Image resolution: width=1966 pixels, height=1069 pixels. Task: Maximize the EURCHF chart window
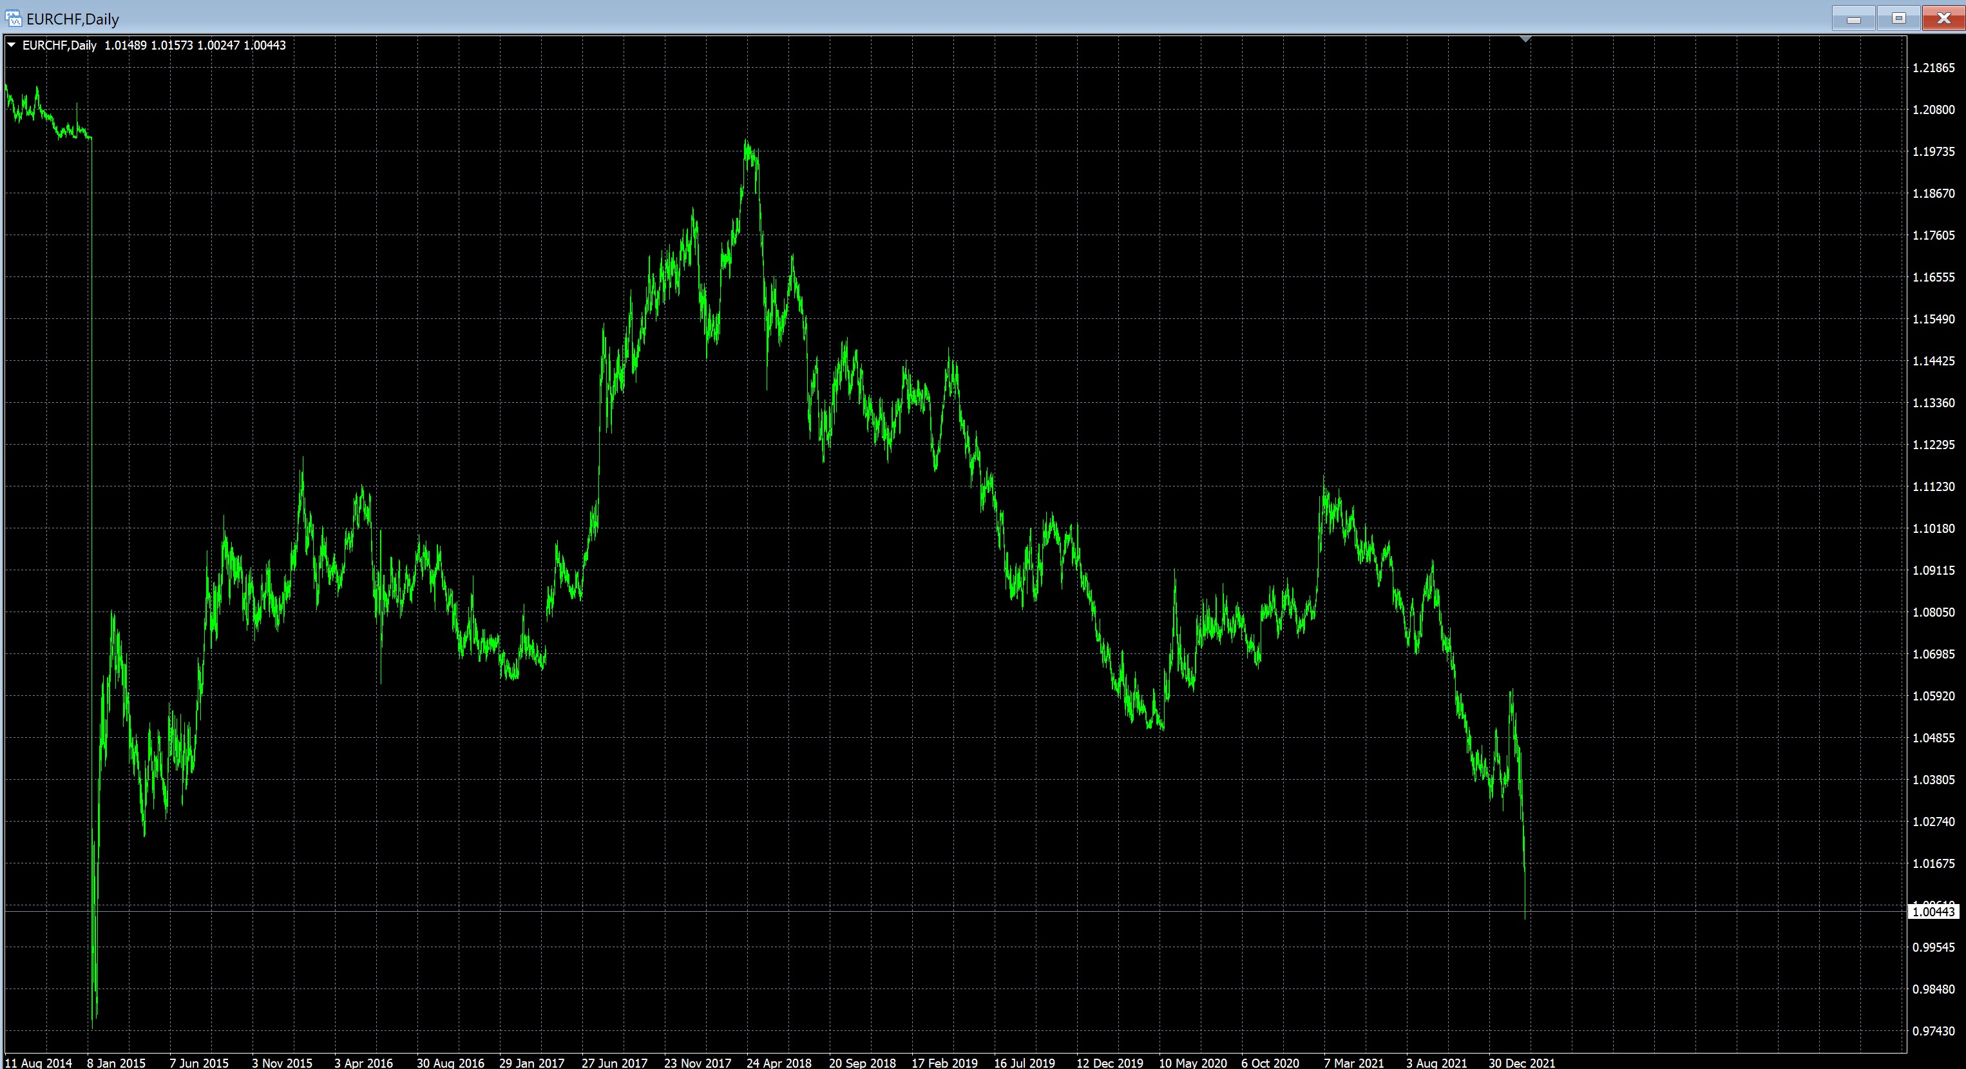coord(1898,18)
